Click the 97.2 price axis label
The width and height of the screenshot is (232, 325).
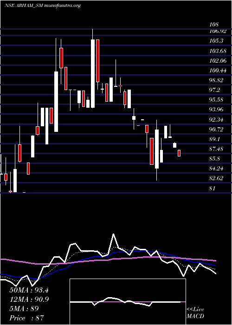pyautogui.click(x=215, y=90)
